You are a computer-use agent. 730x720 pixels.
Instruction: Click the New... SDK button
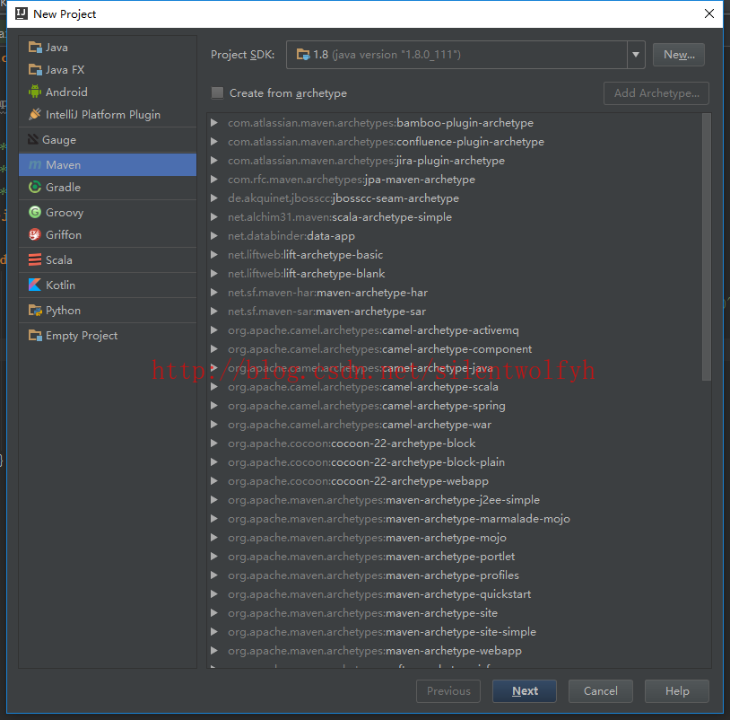(x=678, y=55)
